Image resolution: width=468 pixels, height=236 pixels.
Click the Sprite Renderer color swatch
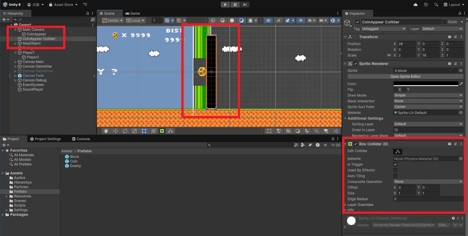point(425,84)
